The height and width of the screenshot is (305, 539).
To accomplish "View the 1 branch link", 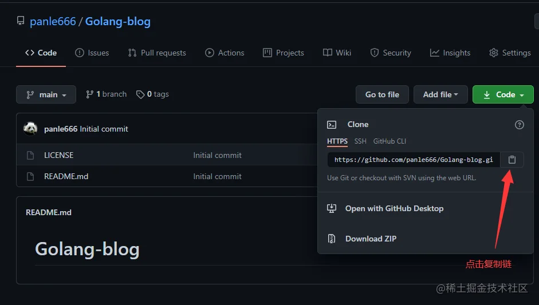I will coord(106,94).
